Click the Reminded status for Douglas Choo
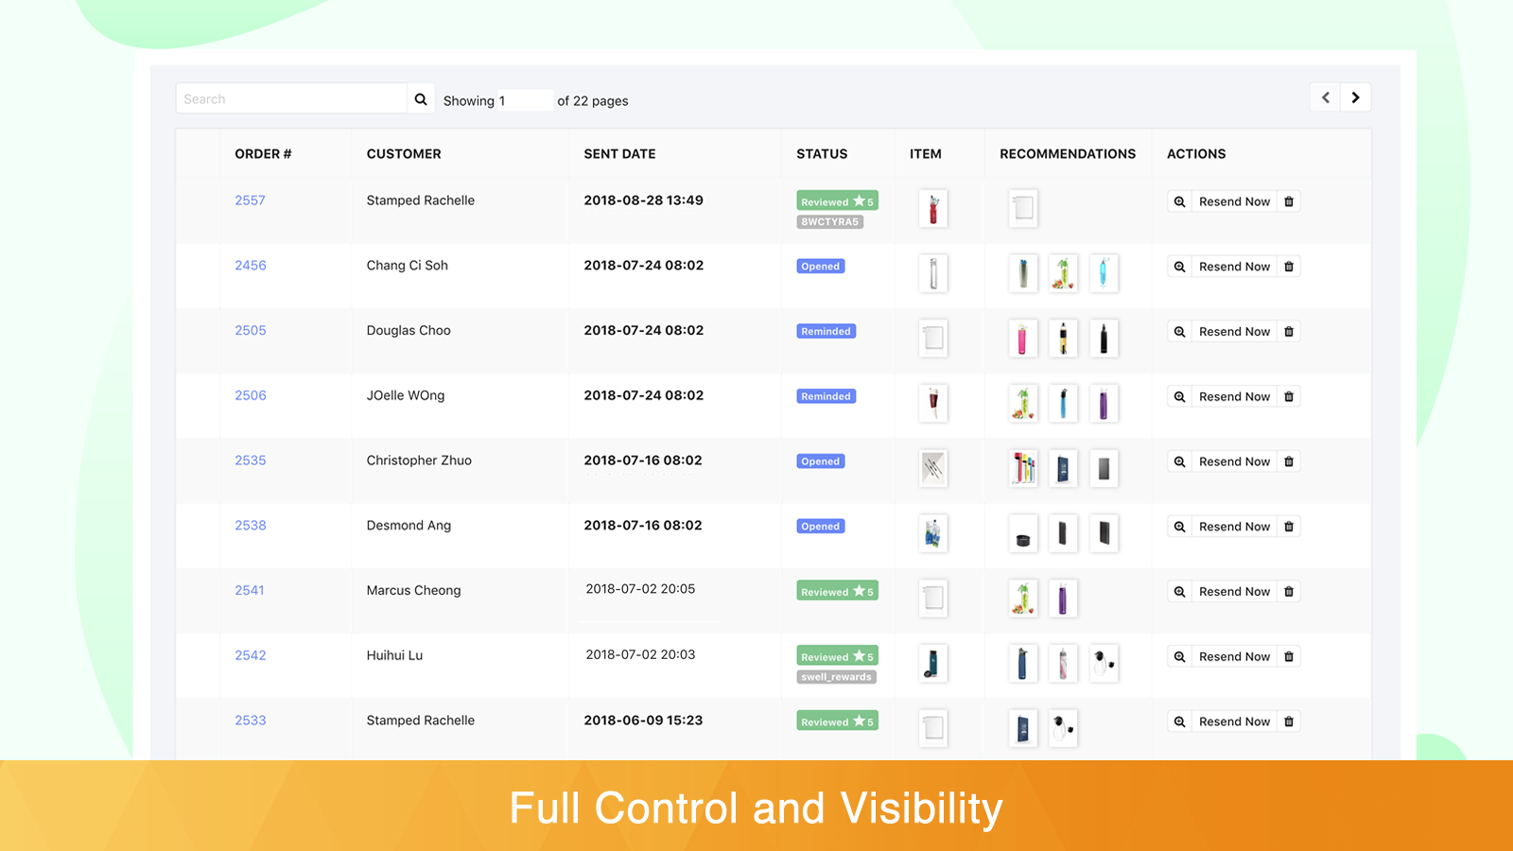1513x851 pixels. 826,332
